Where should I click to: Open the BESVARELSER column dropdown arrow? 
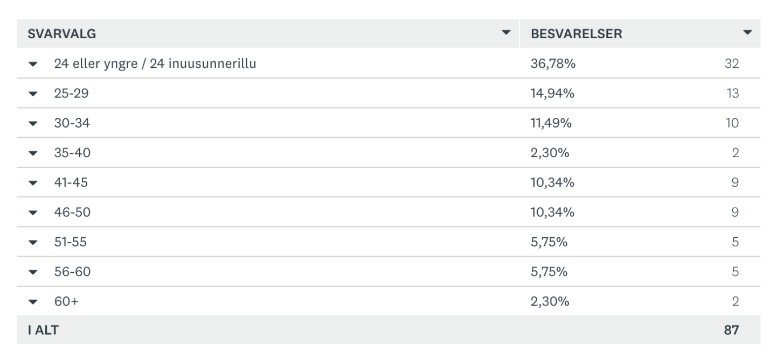point(747,33)
